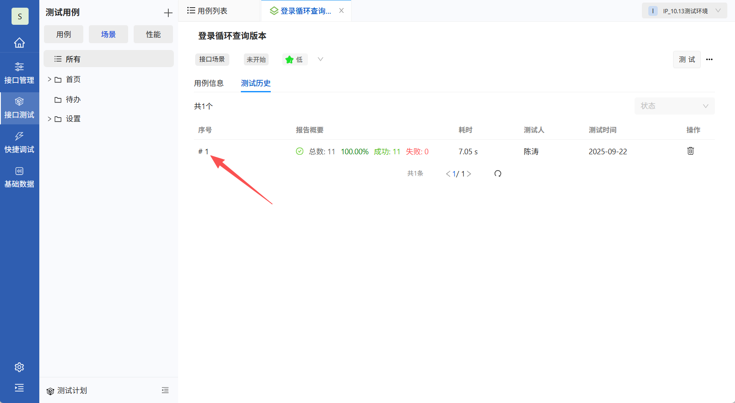Viewport: 735px width, 403px height.
Task: Refresh the test history list
Action: coord(498,174)
